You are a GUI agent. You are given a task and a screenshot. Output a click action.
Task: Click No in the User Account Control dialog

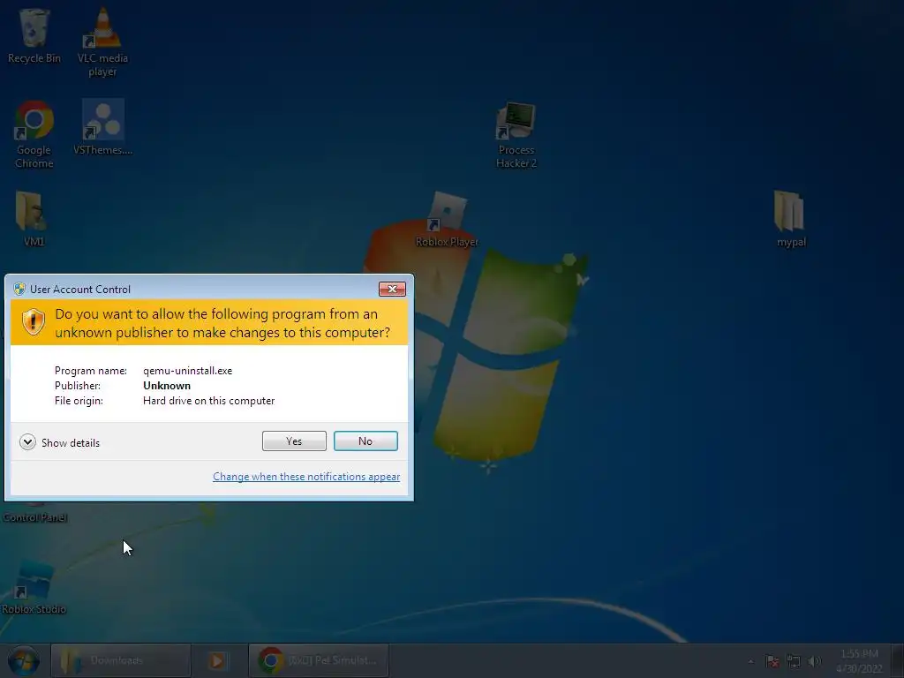[365, 441]
